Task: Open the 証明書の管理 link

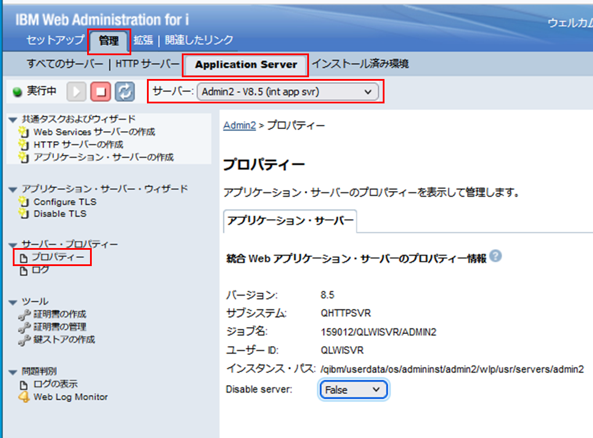Action: tap(60, 327)
